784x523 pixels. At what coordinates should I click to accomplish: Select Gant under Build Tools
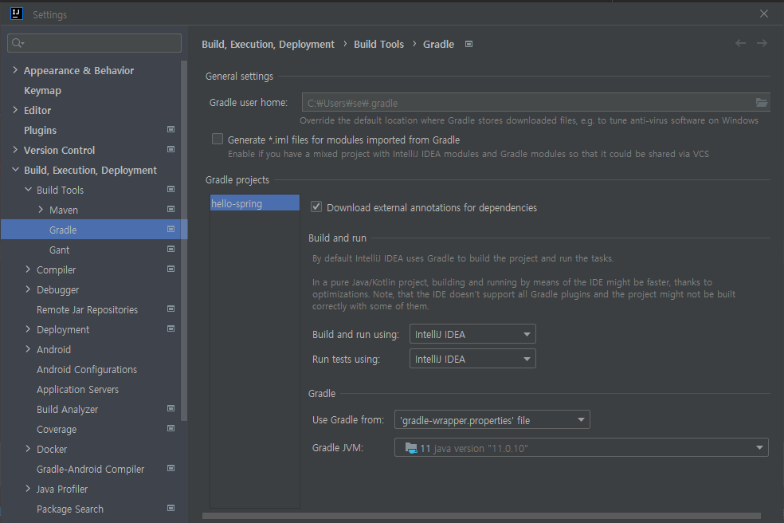click(x=60, y=250)
